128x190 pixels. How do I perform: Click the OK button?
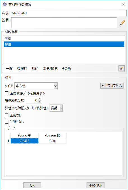point(32,186)
